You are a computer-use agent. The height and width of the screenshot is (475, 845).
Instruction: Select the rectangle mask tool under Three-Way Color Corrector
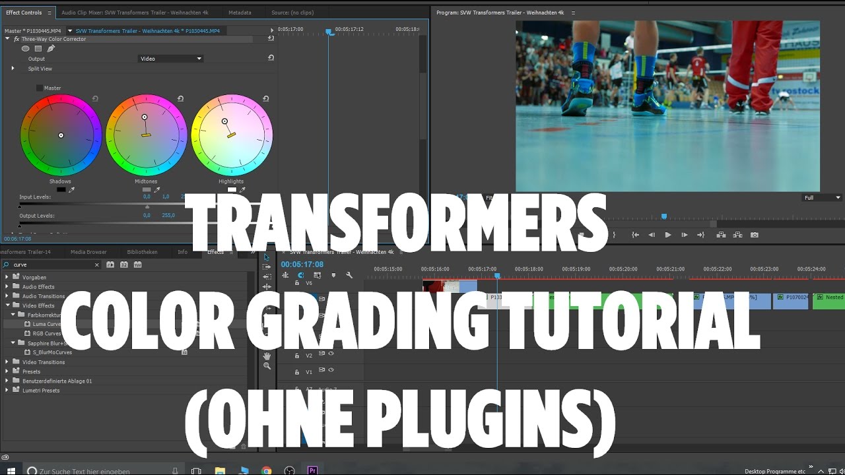pyautogui.click(x=38, y=48)
